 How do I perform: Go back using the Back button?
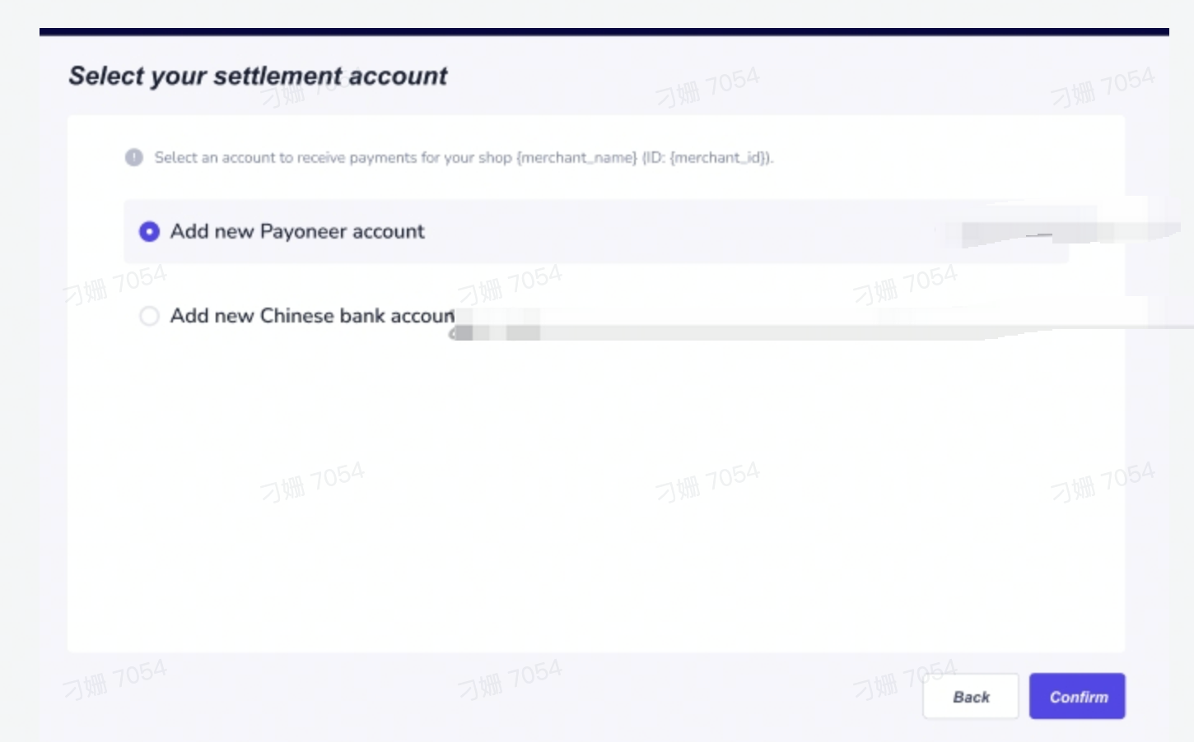click(970, 697)
